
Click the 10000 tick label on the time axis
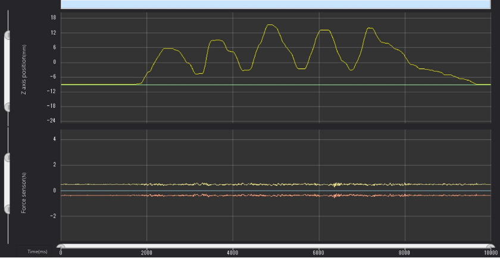(490, 252)
